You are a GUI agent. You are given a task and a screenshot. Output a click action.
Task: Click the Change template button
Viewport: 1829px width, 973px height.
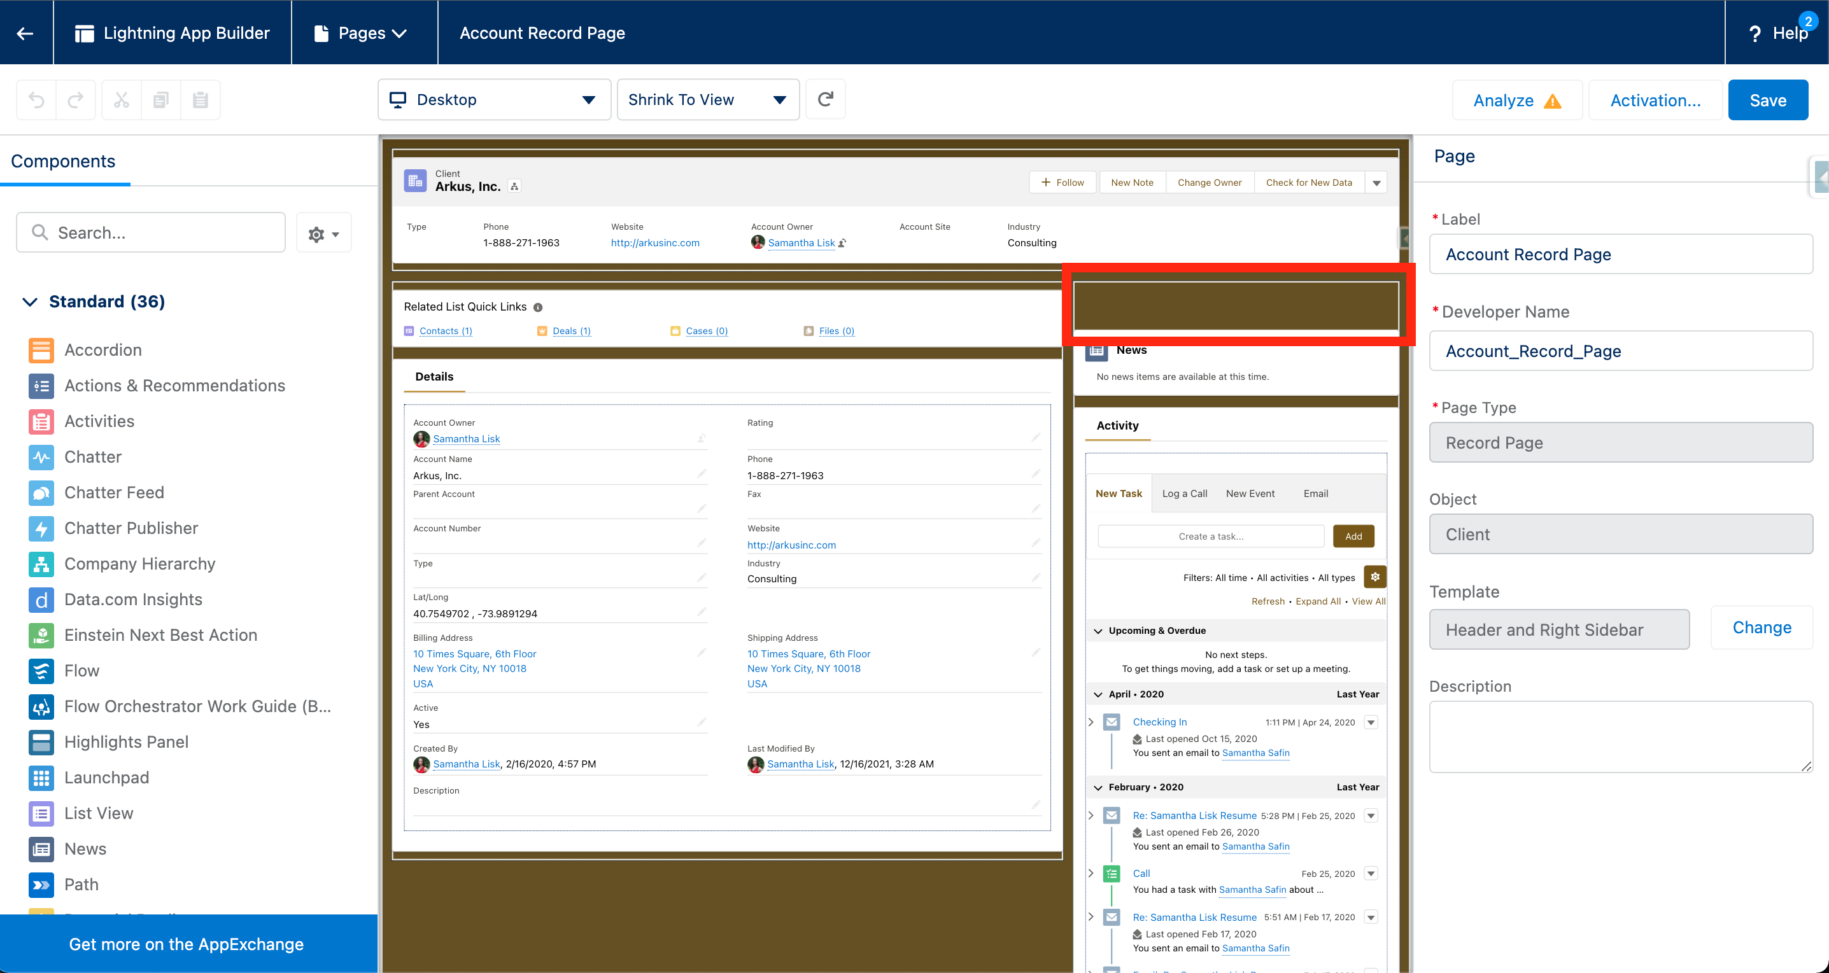(1762, 627)
